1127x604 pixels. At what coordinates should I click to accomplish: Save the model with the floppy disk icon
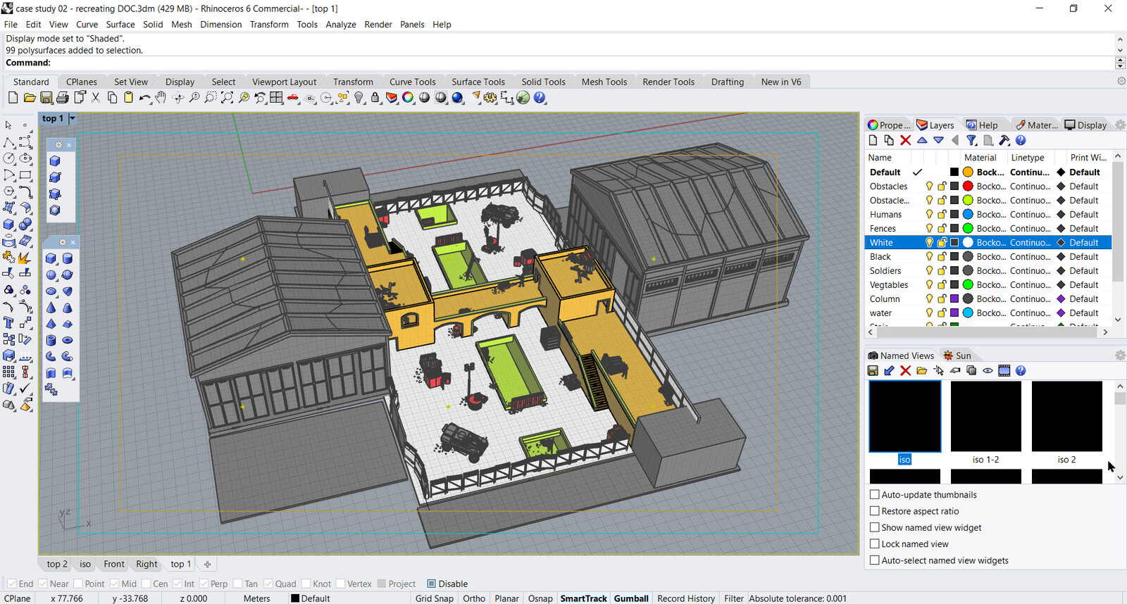pos(46,98)
